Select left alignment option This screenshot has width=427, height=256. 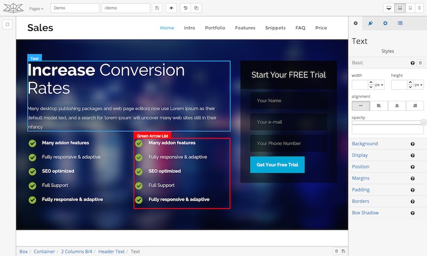(379, 106)
